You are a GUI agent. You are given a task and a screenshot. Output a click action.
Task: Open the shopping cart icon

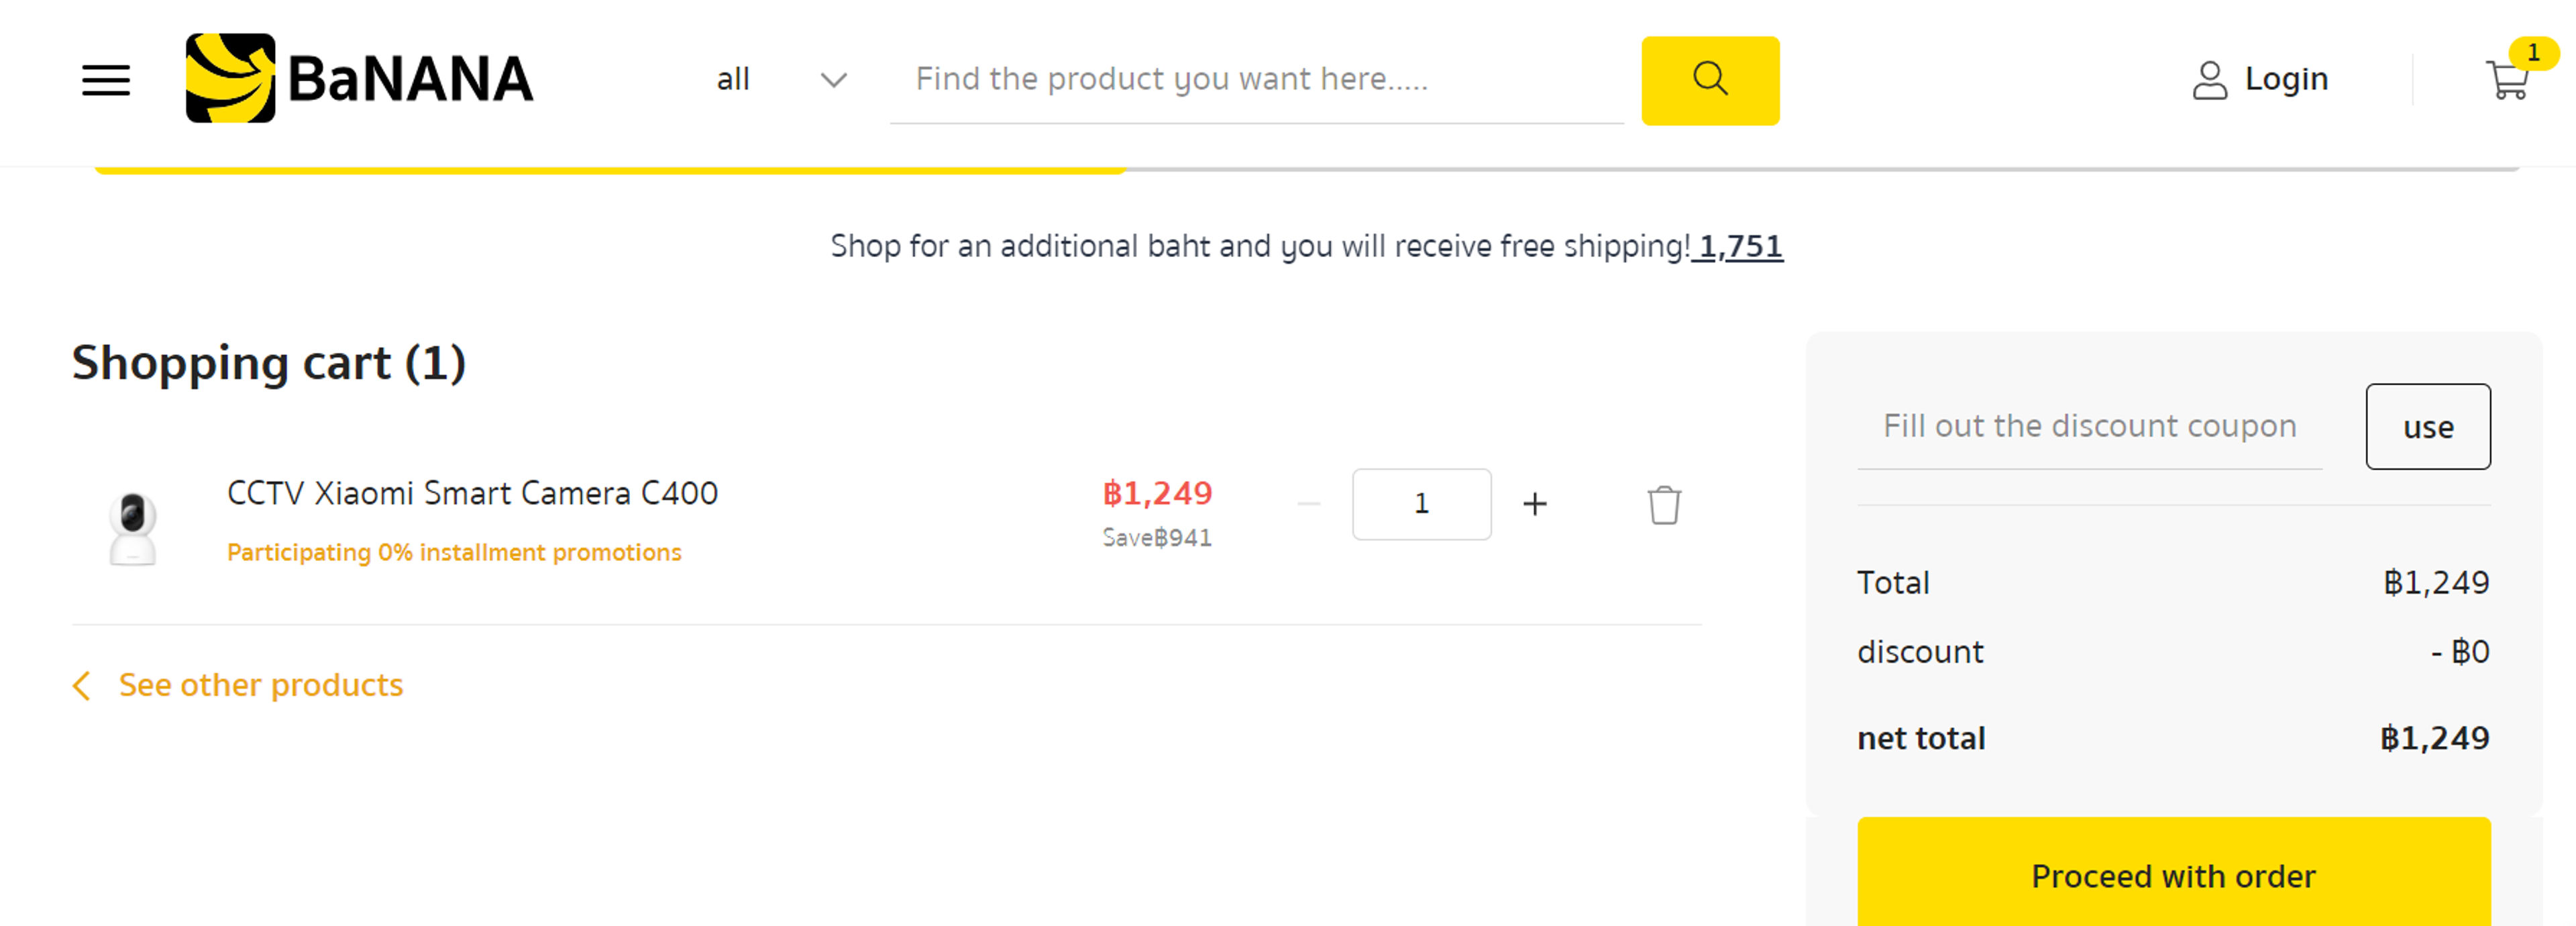point(2507,80)
